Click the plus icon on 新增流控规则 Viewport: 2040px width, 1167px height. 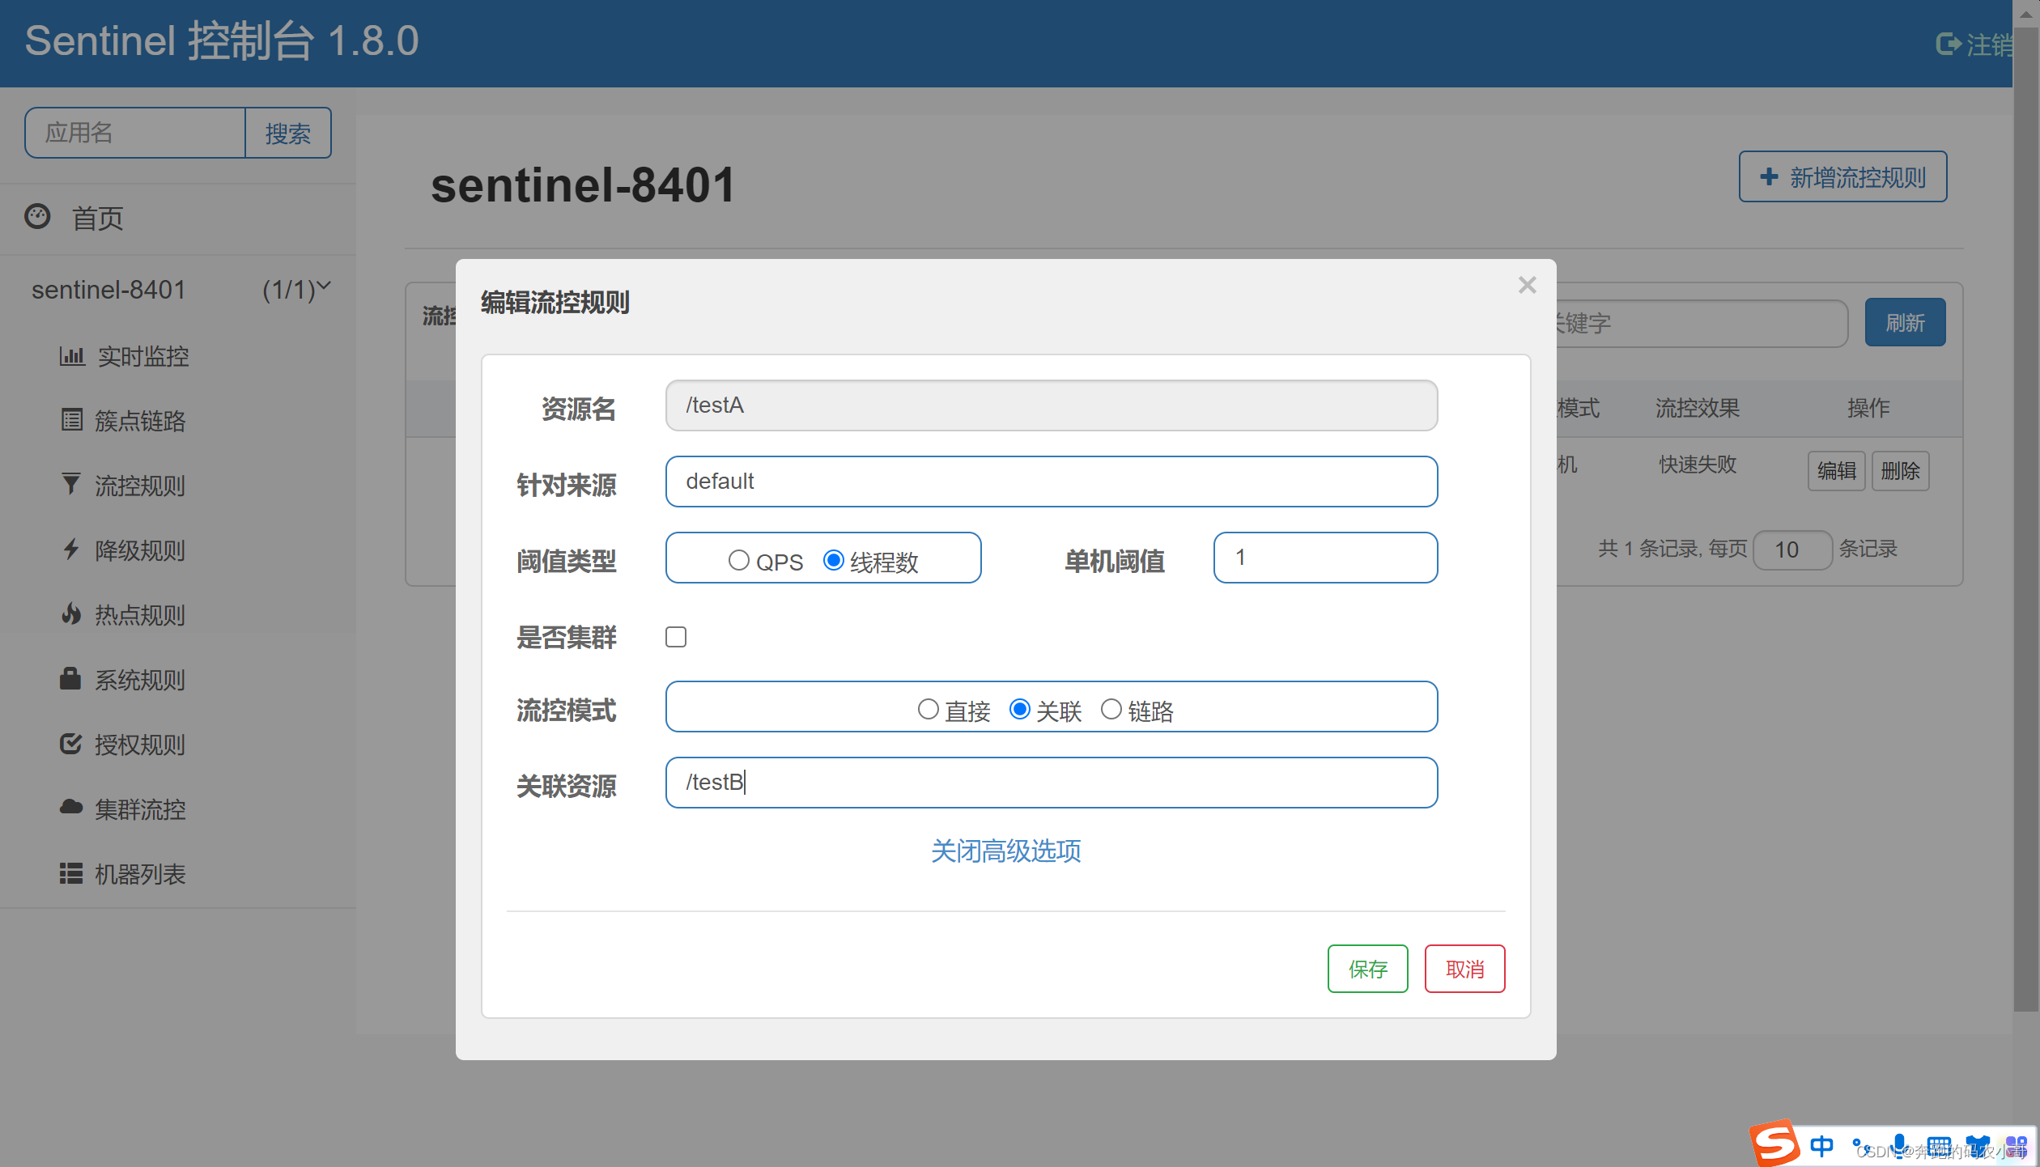coord(1770,176)
